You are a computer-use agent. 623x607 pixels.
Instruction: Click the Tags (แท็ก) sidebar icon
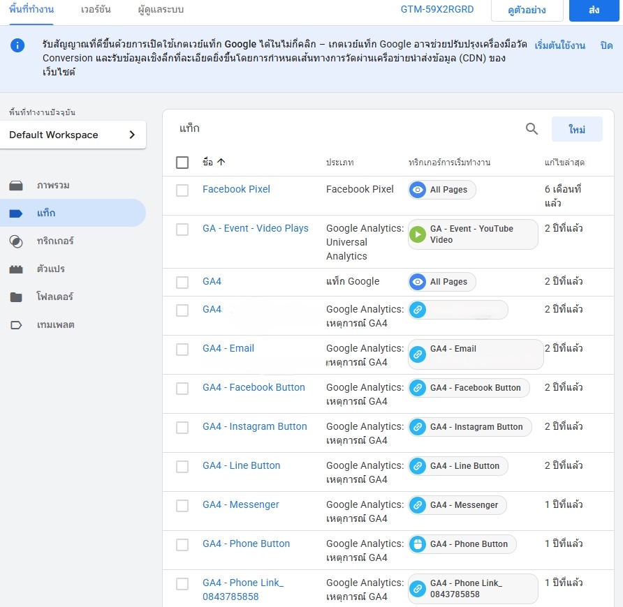[16, 213]
